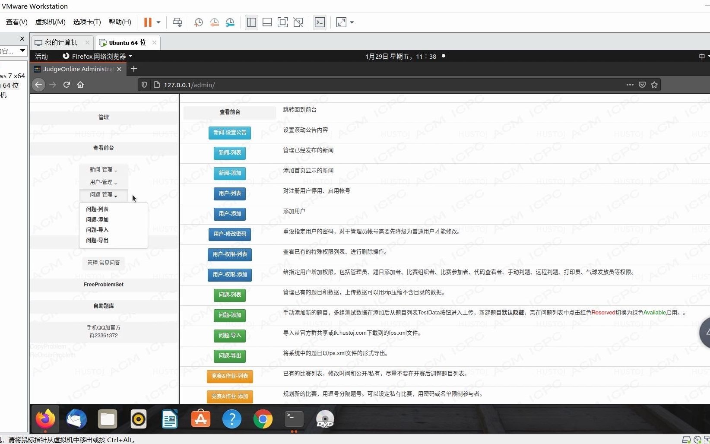The image size is (710, 444).
Task: Open Rhythmbox from the dock
Action: tap(139, 419)
